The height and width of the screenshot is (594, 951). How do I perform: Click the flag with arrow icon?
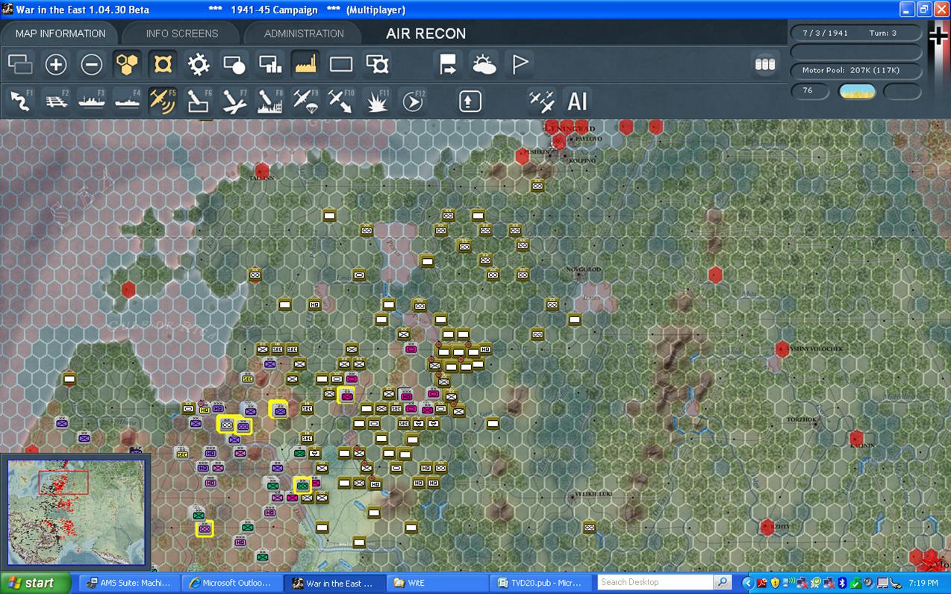click(x=448, y=65)
